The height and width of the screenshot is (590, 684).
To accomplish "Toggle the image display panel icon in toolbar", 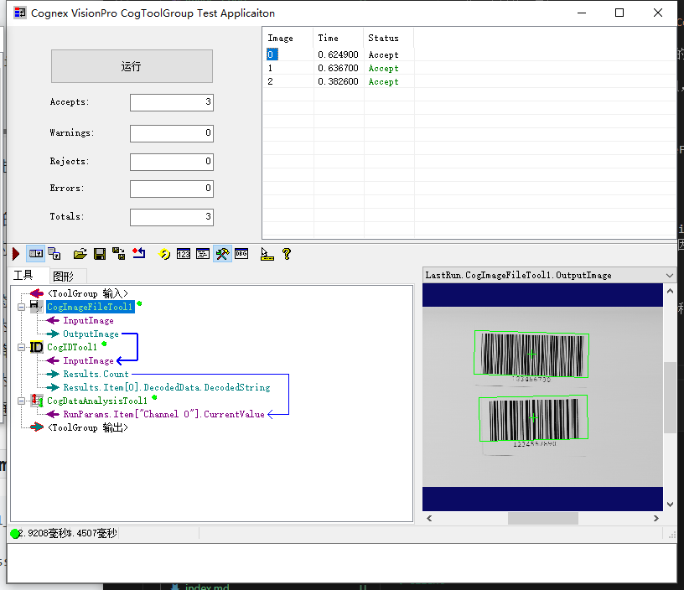I will pos(36,254).
